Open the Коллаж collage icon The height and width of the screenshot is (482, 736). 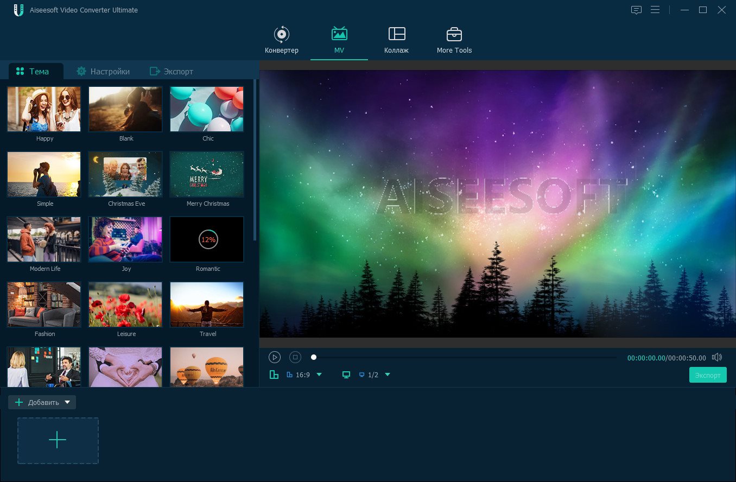pyautogui.click(x=397, y=34)
